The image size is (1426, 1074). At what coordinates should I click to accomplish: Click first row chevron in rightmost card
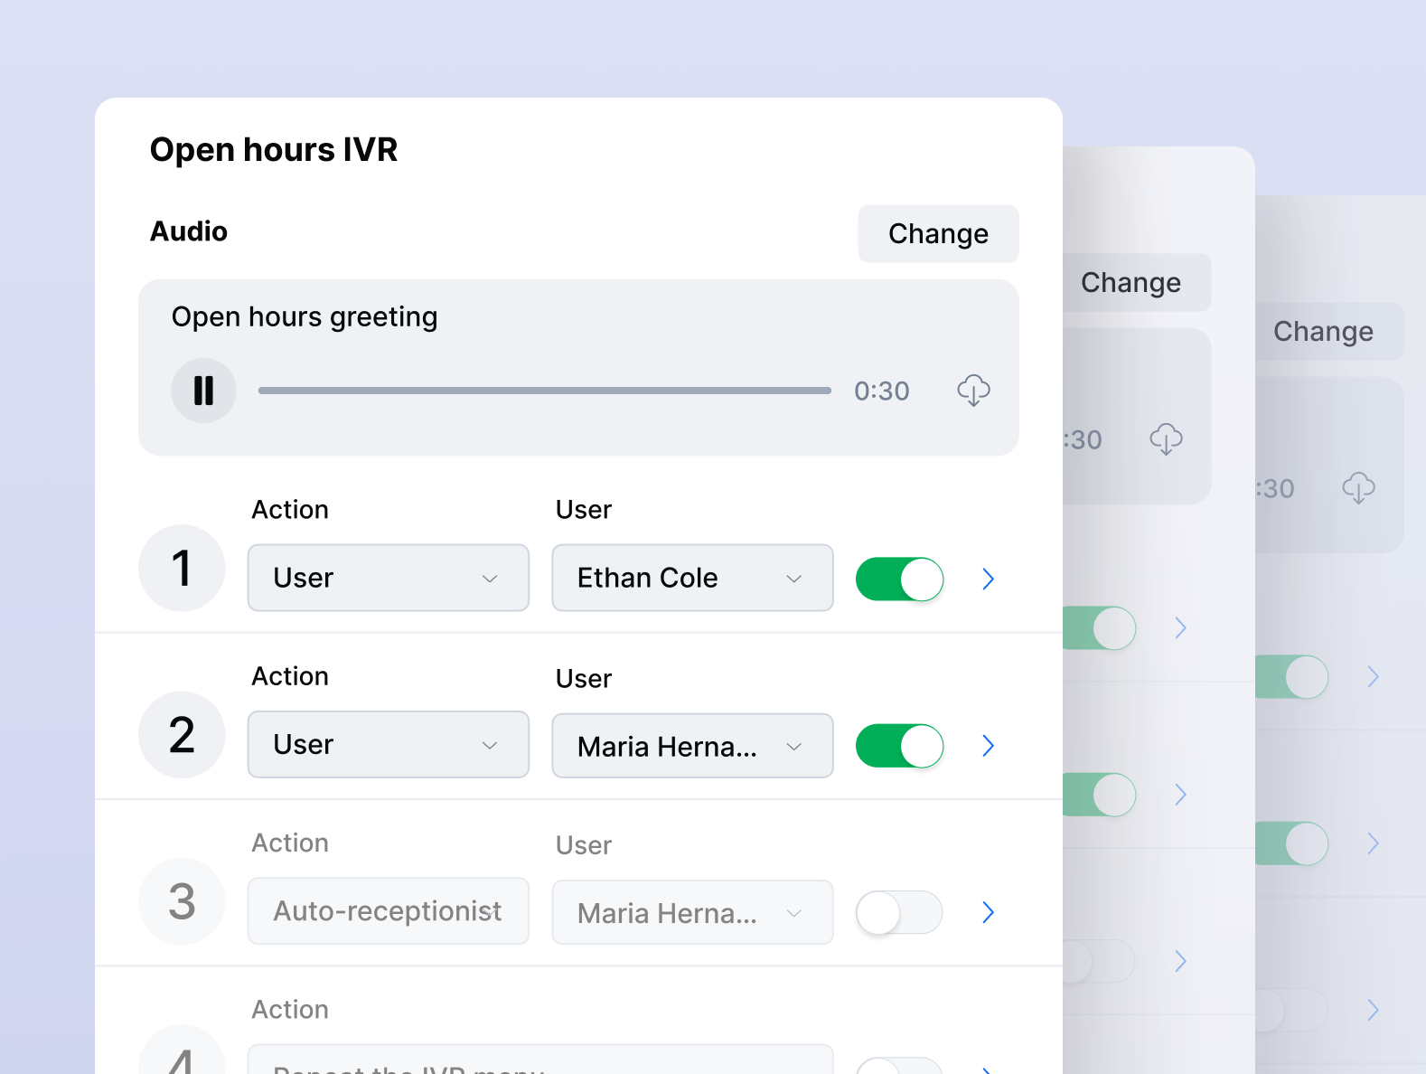coord(1373,676)
